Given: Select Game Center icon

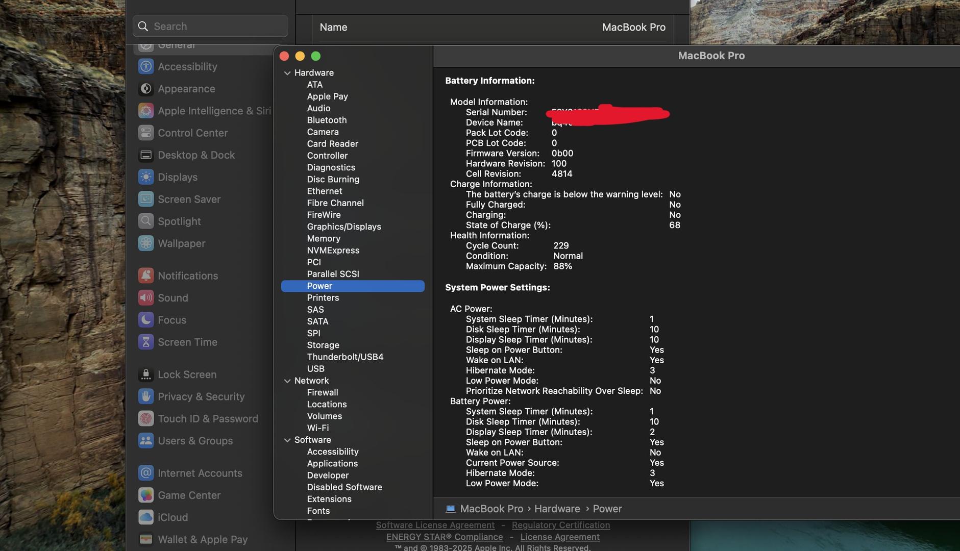Looking at the screenshot, I should pyautogui.click(x=146, y=495).
